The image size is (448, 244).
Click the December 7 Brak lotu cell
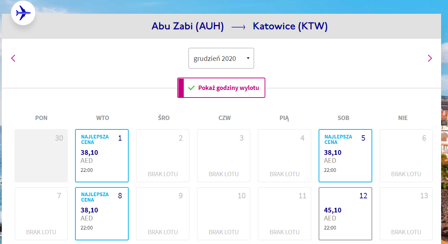[41, 214]
